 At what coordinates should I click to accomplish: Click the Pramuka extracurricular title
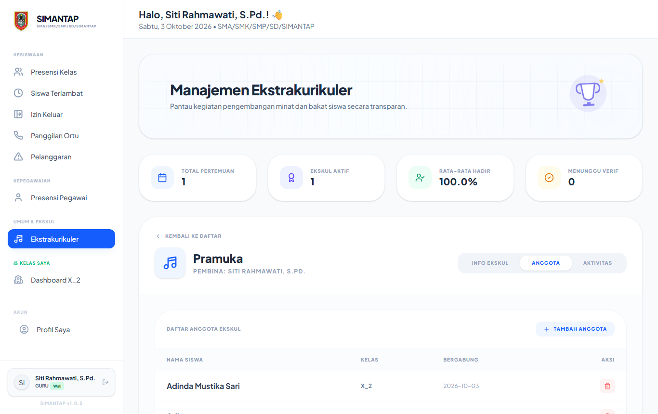coord(218,259)
